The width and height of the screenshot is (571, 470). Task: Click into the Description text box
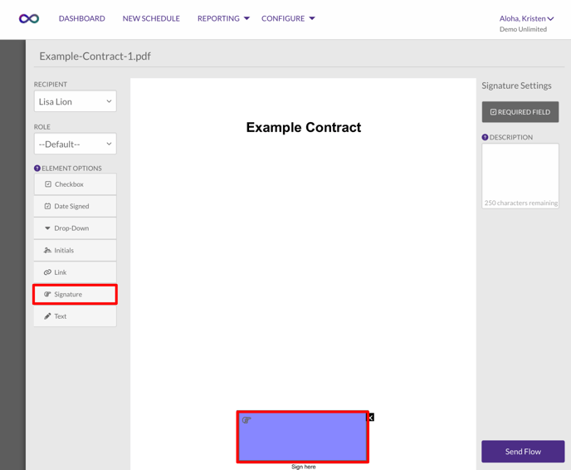[x=520, y=171]
